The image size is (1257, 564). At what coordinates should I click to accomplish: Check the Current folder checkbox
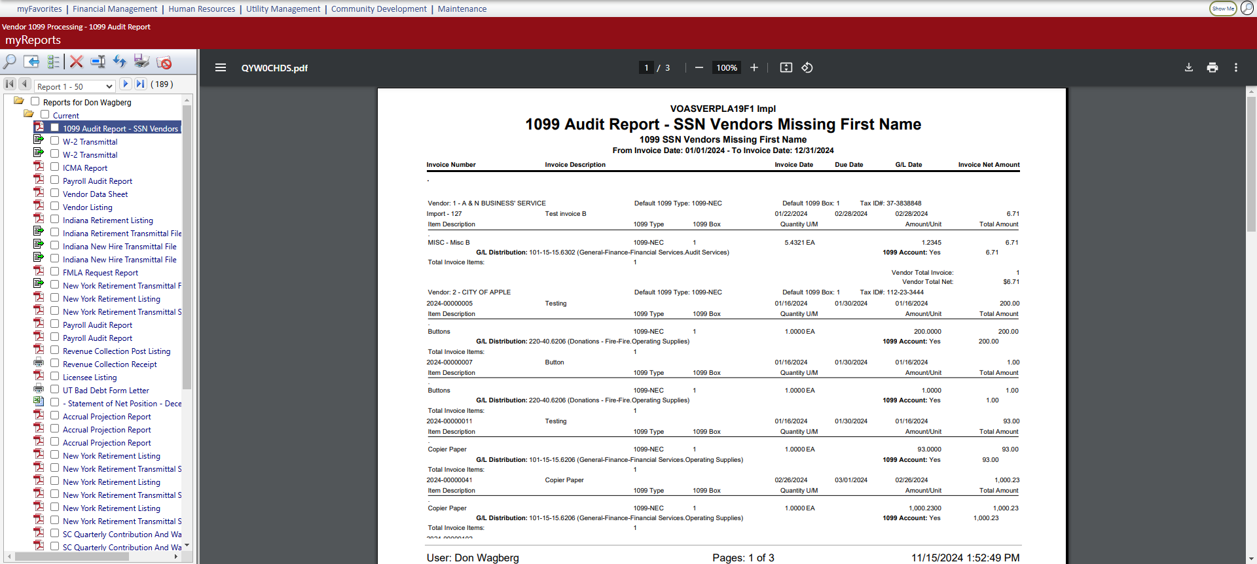coord(45,115)
